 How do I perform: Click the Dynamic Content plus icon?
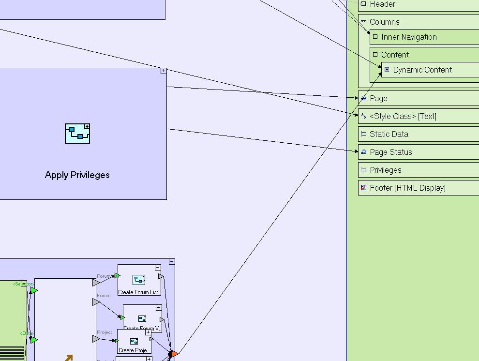tap(387, 70)
